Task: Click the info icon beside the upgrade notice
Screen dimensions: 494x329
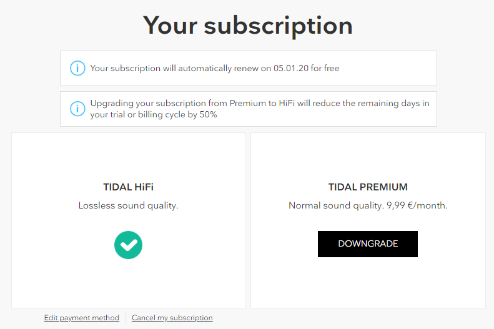Action: point(77,109)
